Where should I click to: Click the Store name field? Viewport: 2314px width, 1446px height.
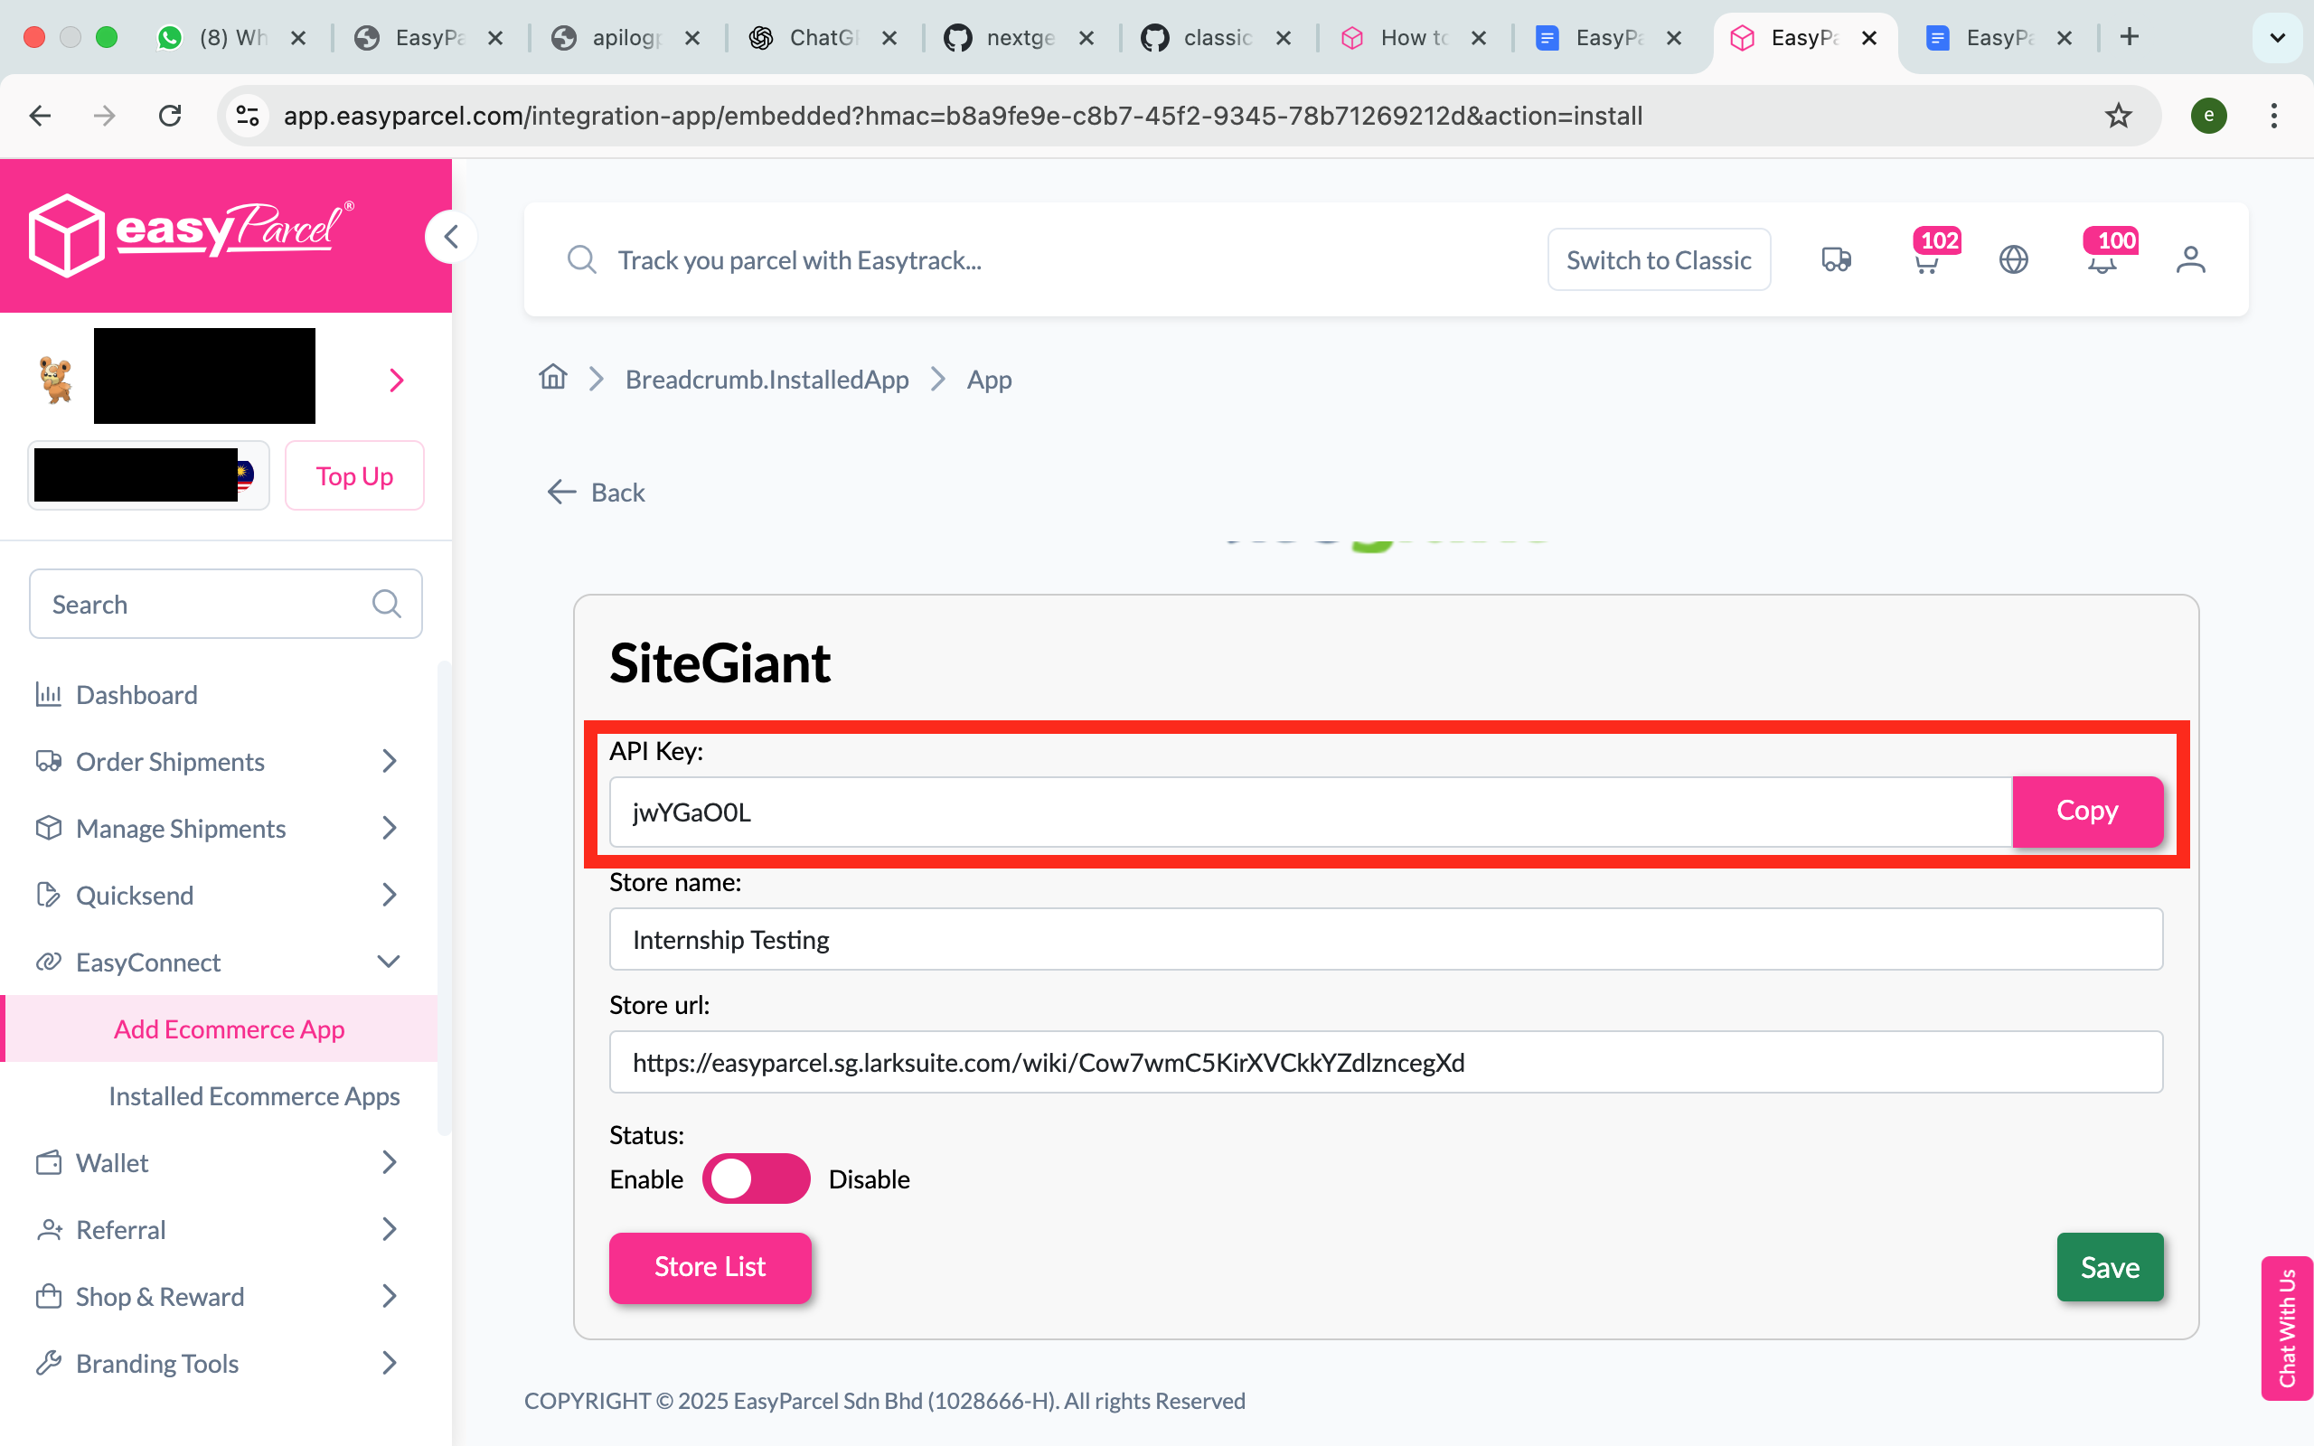(x=1386, y=939)
